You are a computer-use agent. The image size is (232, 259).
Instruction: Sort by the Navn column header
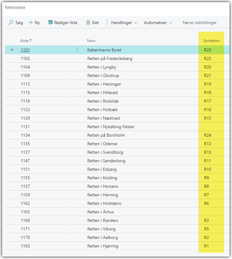click(x=91, y=41)
